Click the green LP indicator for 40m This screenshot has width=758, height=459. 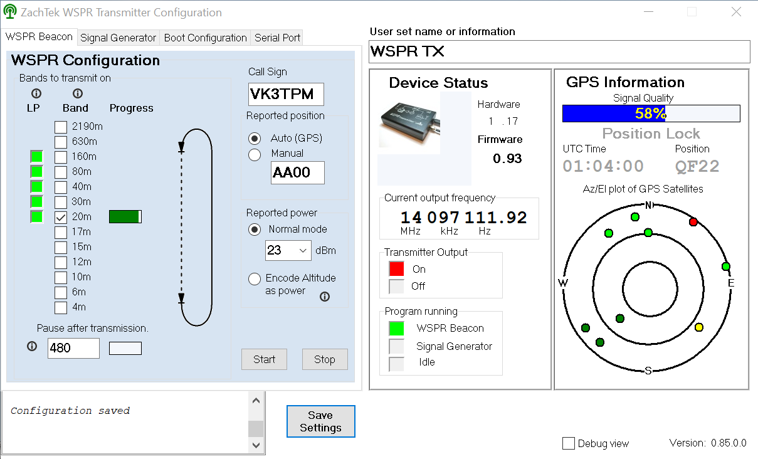[37, 187]
